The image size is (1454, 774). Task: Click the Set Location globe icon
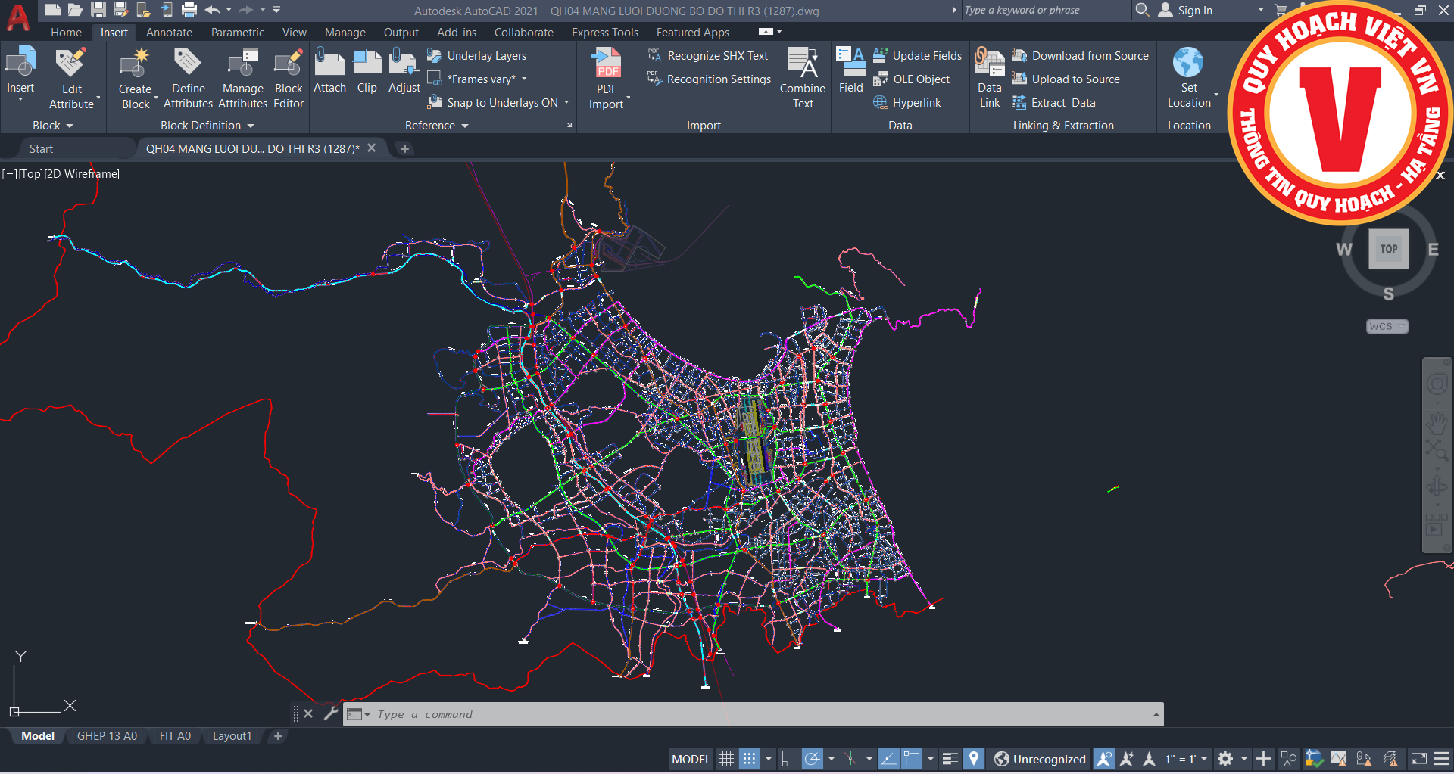coord(1187,64)
